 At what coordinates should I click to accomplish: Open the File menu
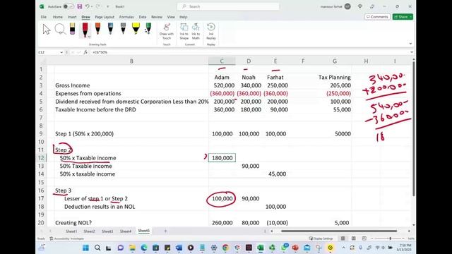coord(44,17)
